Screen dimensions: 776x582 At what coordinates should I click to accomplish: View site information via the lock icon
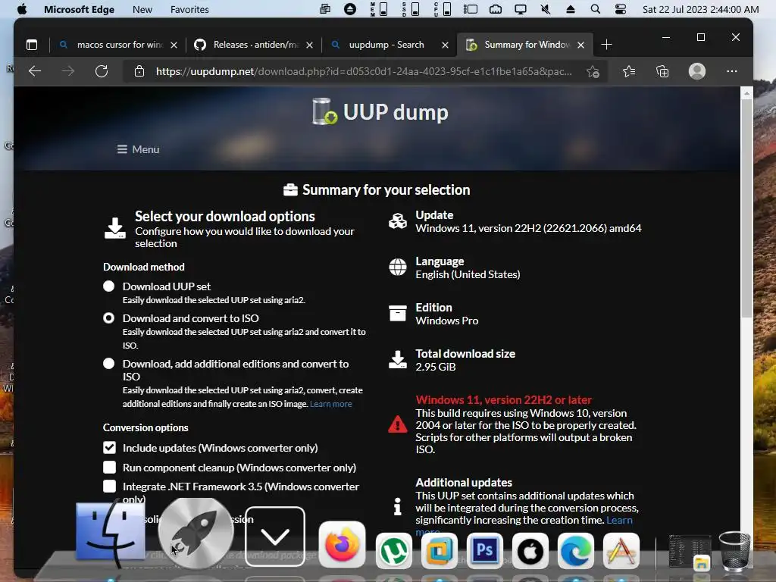139,71
